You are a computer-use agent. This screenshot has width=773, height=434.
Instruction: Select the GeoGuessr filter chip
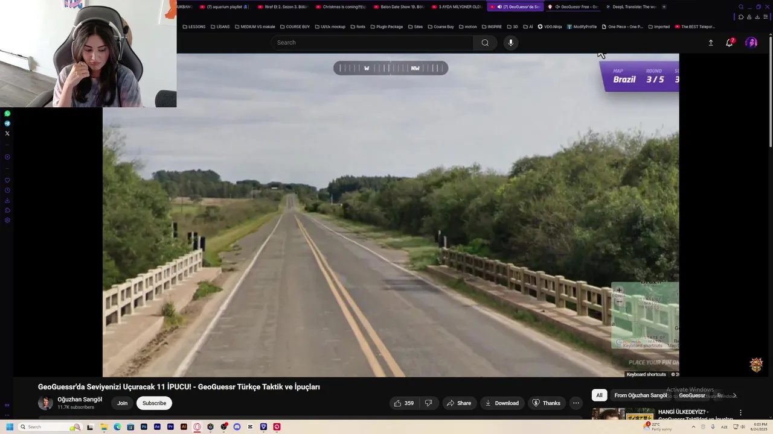[x=692, y=395]
